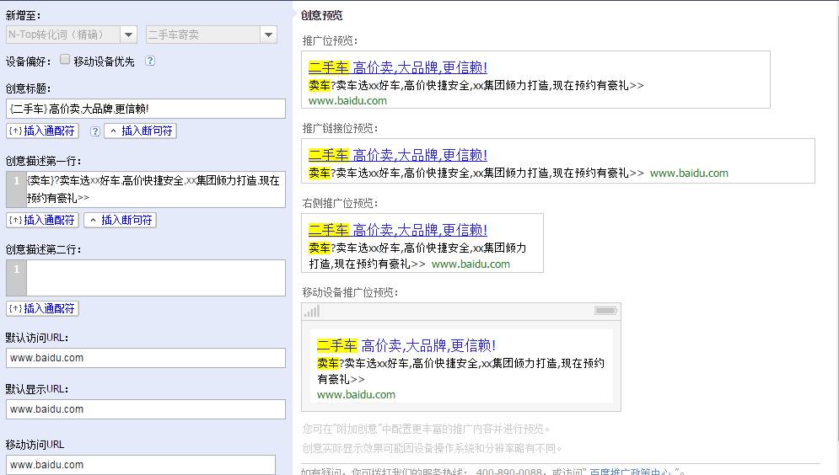Screen dimensions: 839x475
Task: Open help icon next to title wildcard button
Action: (x=95, y=131)
